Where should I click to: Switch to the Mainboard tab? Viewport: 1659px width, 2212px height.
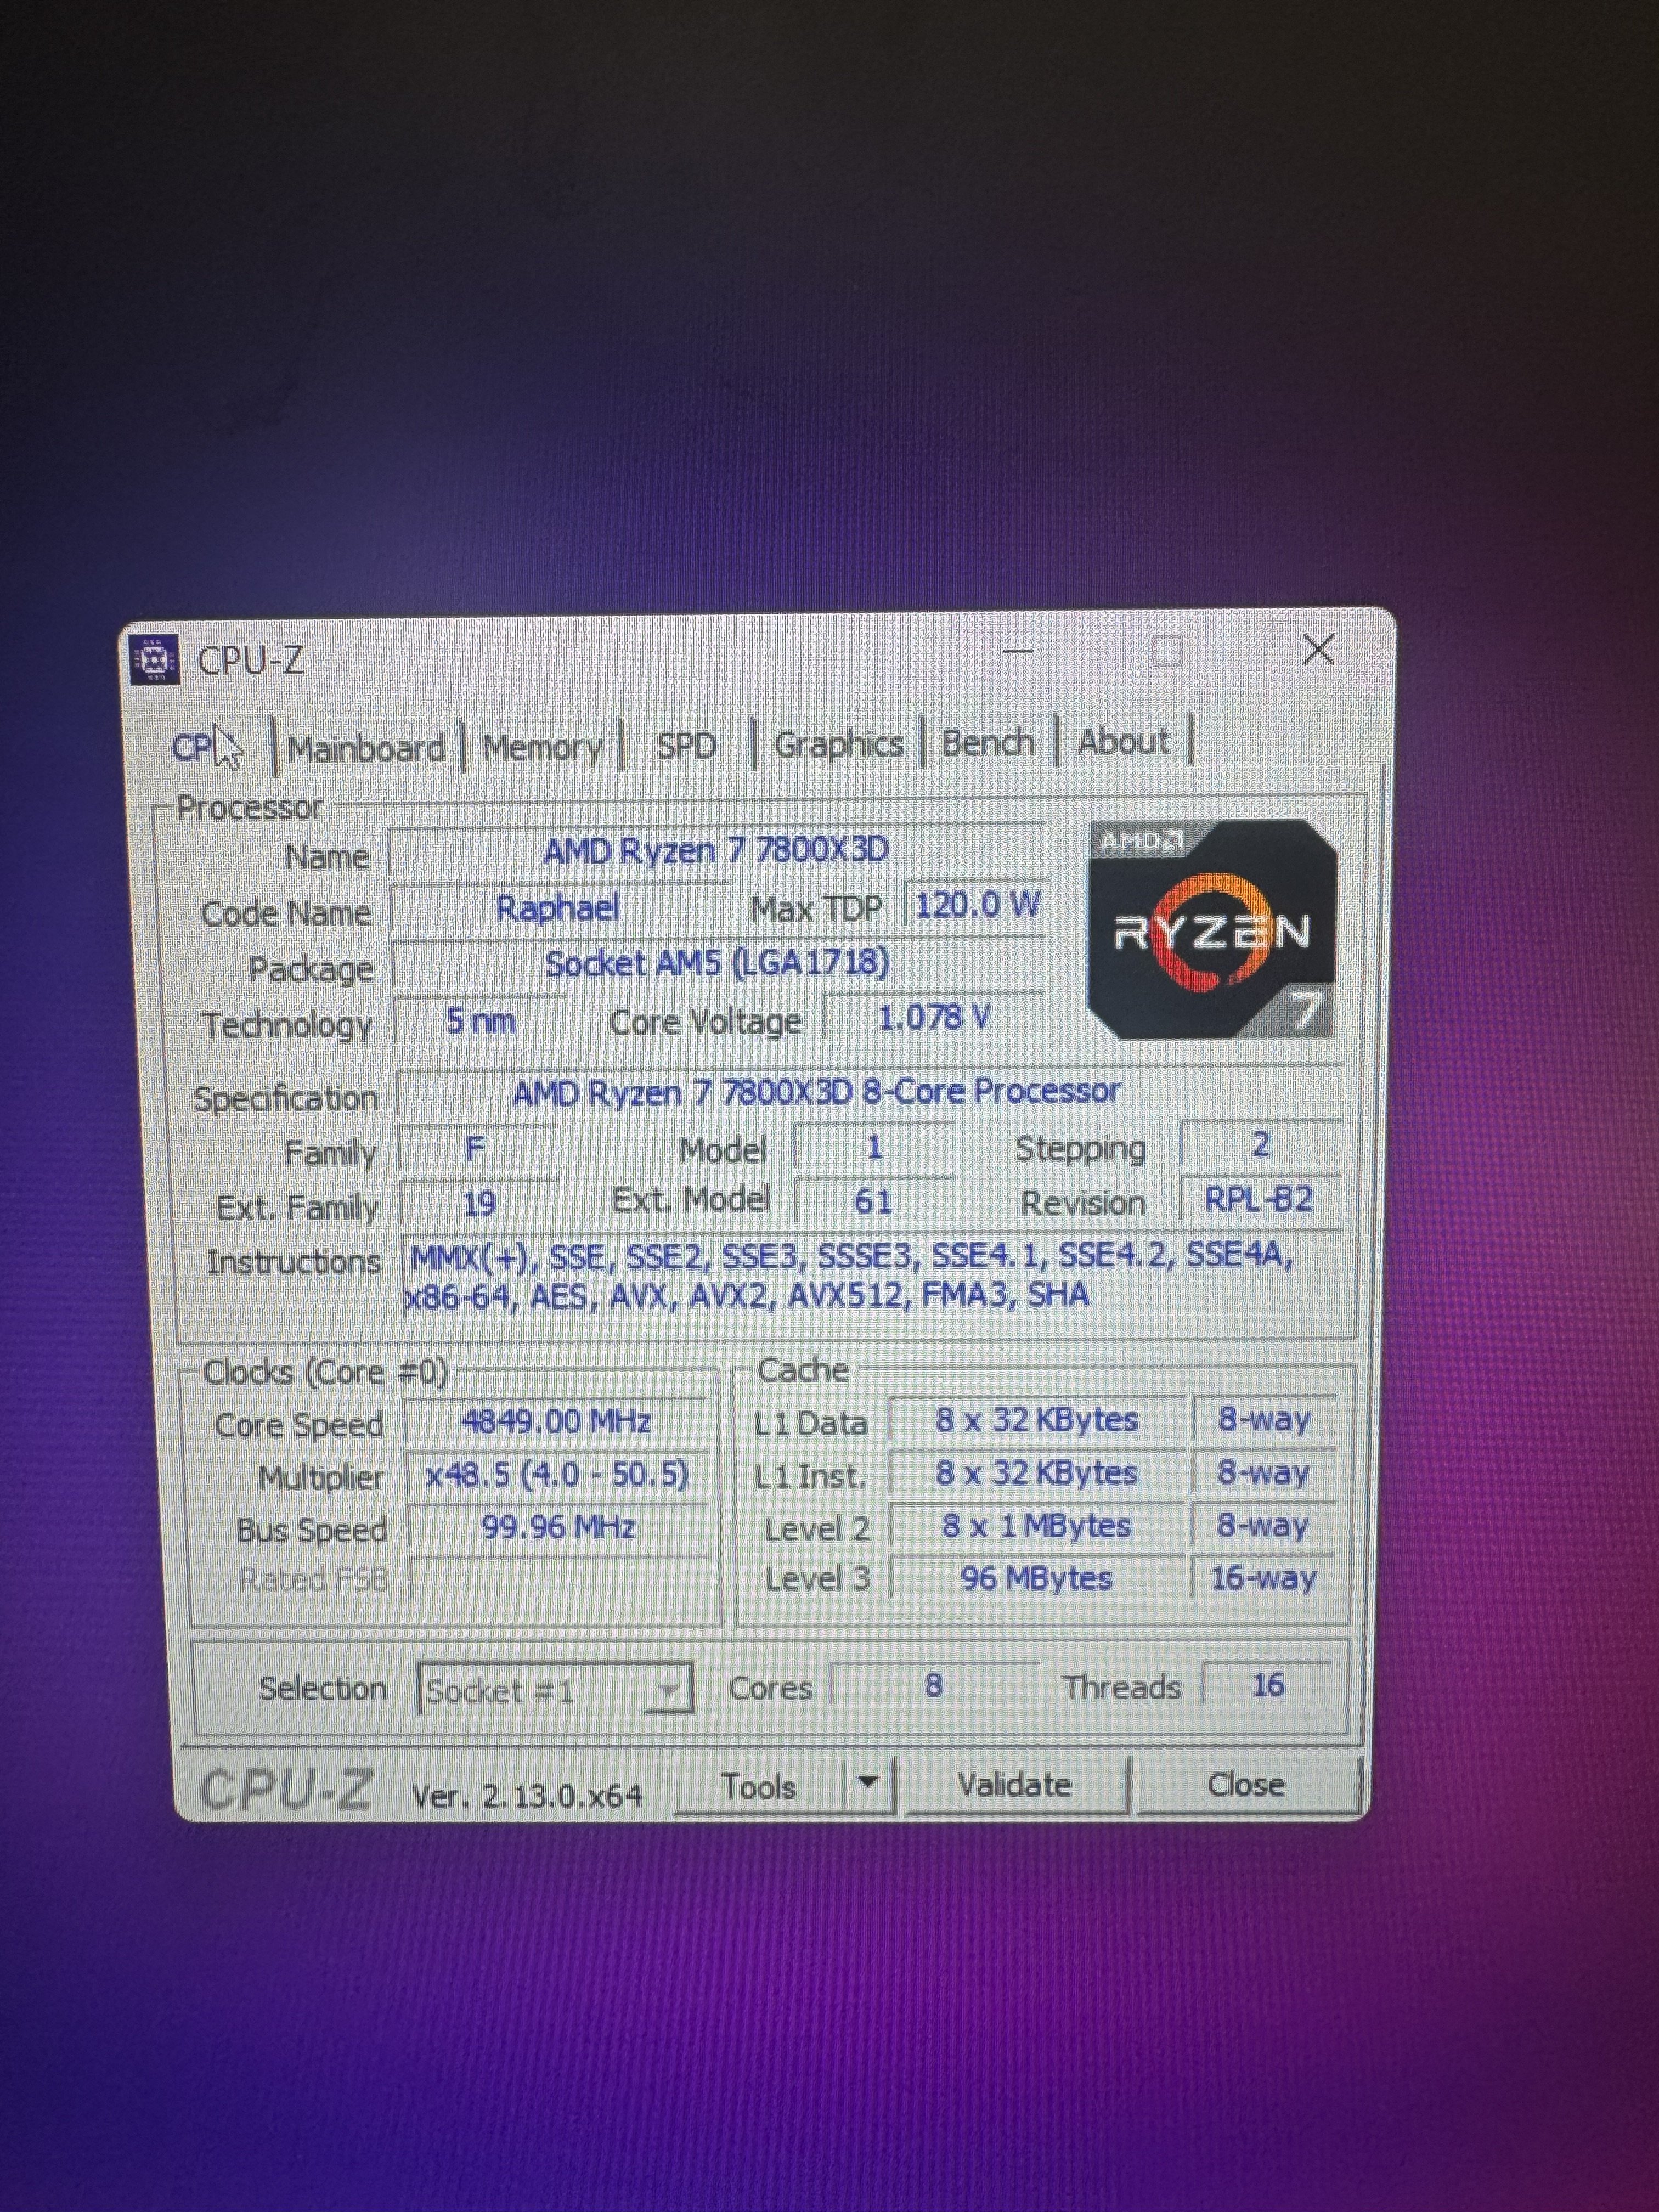pos(366,748)
